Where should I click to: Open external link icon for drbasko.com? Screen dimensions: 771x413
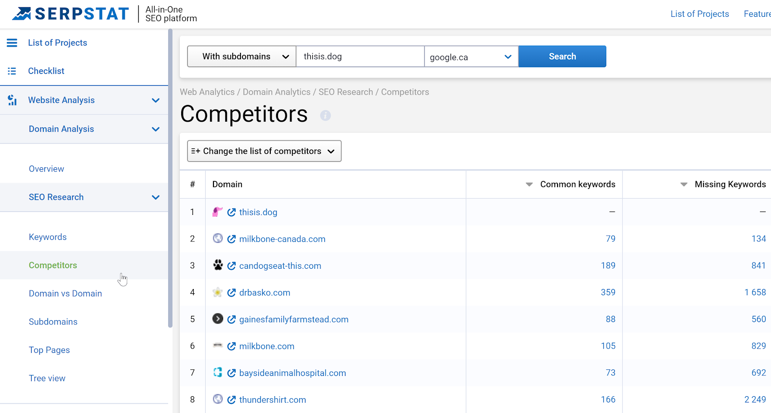click(231, 293)
